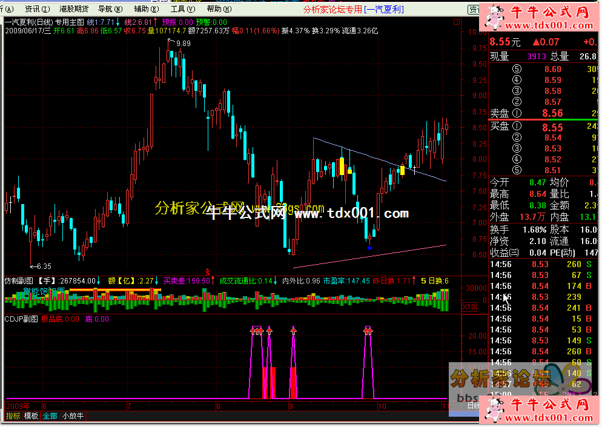This screenshot has height=427, width=602.
Task: Click the 一汽夏利(日线) 专用主图 chart title
Action: 44,22
